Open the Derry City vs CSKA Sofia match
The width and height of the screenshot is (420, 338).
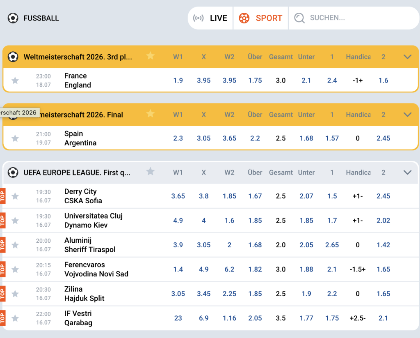point(83,196)
